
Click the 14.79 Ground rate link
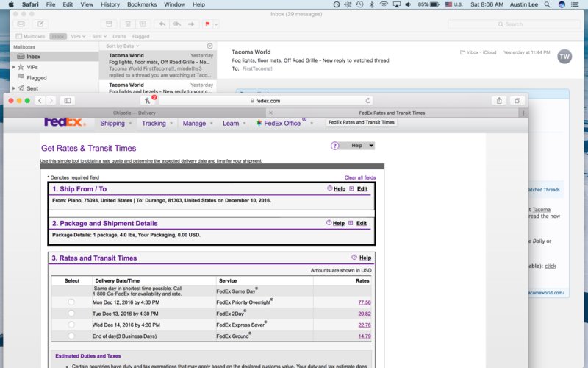(364, 336)
